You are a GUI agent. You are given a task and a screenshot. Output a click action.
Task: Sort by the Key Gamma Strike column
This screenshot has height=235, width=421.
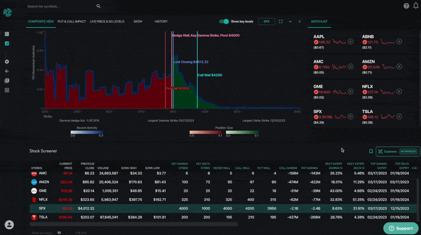click(x=179, y=166)
